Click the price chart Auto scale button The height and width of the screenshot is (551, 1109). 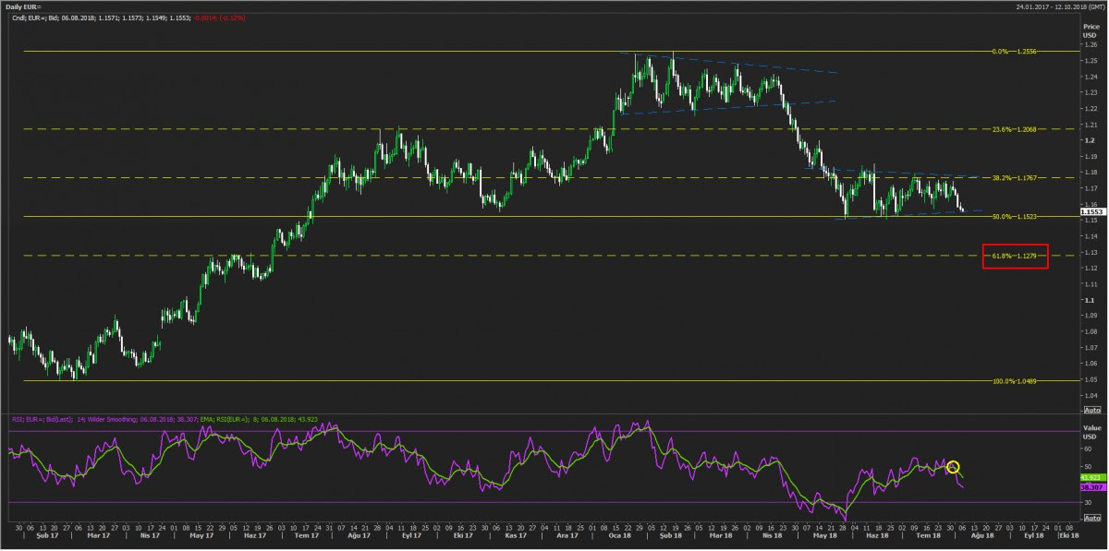(1091, 409)
